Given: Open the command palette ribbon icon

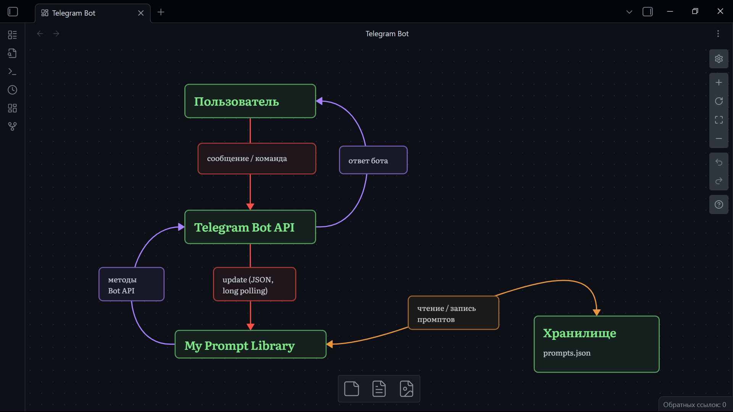Looking at the screenshot, I should (x=12, y=71).
